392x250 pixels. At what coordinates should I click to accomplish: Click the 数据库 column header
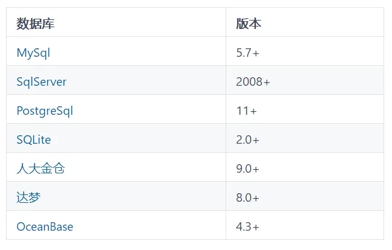coord(35,24)
